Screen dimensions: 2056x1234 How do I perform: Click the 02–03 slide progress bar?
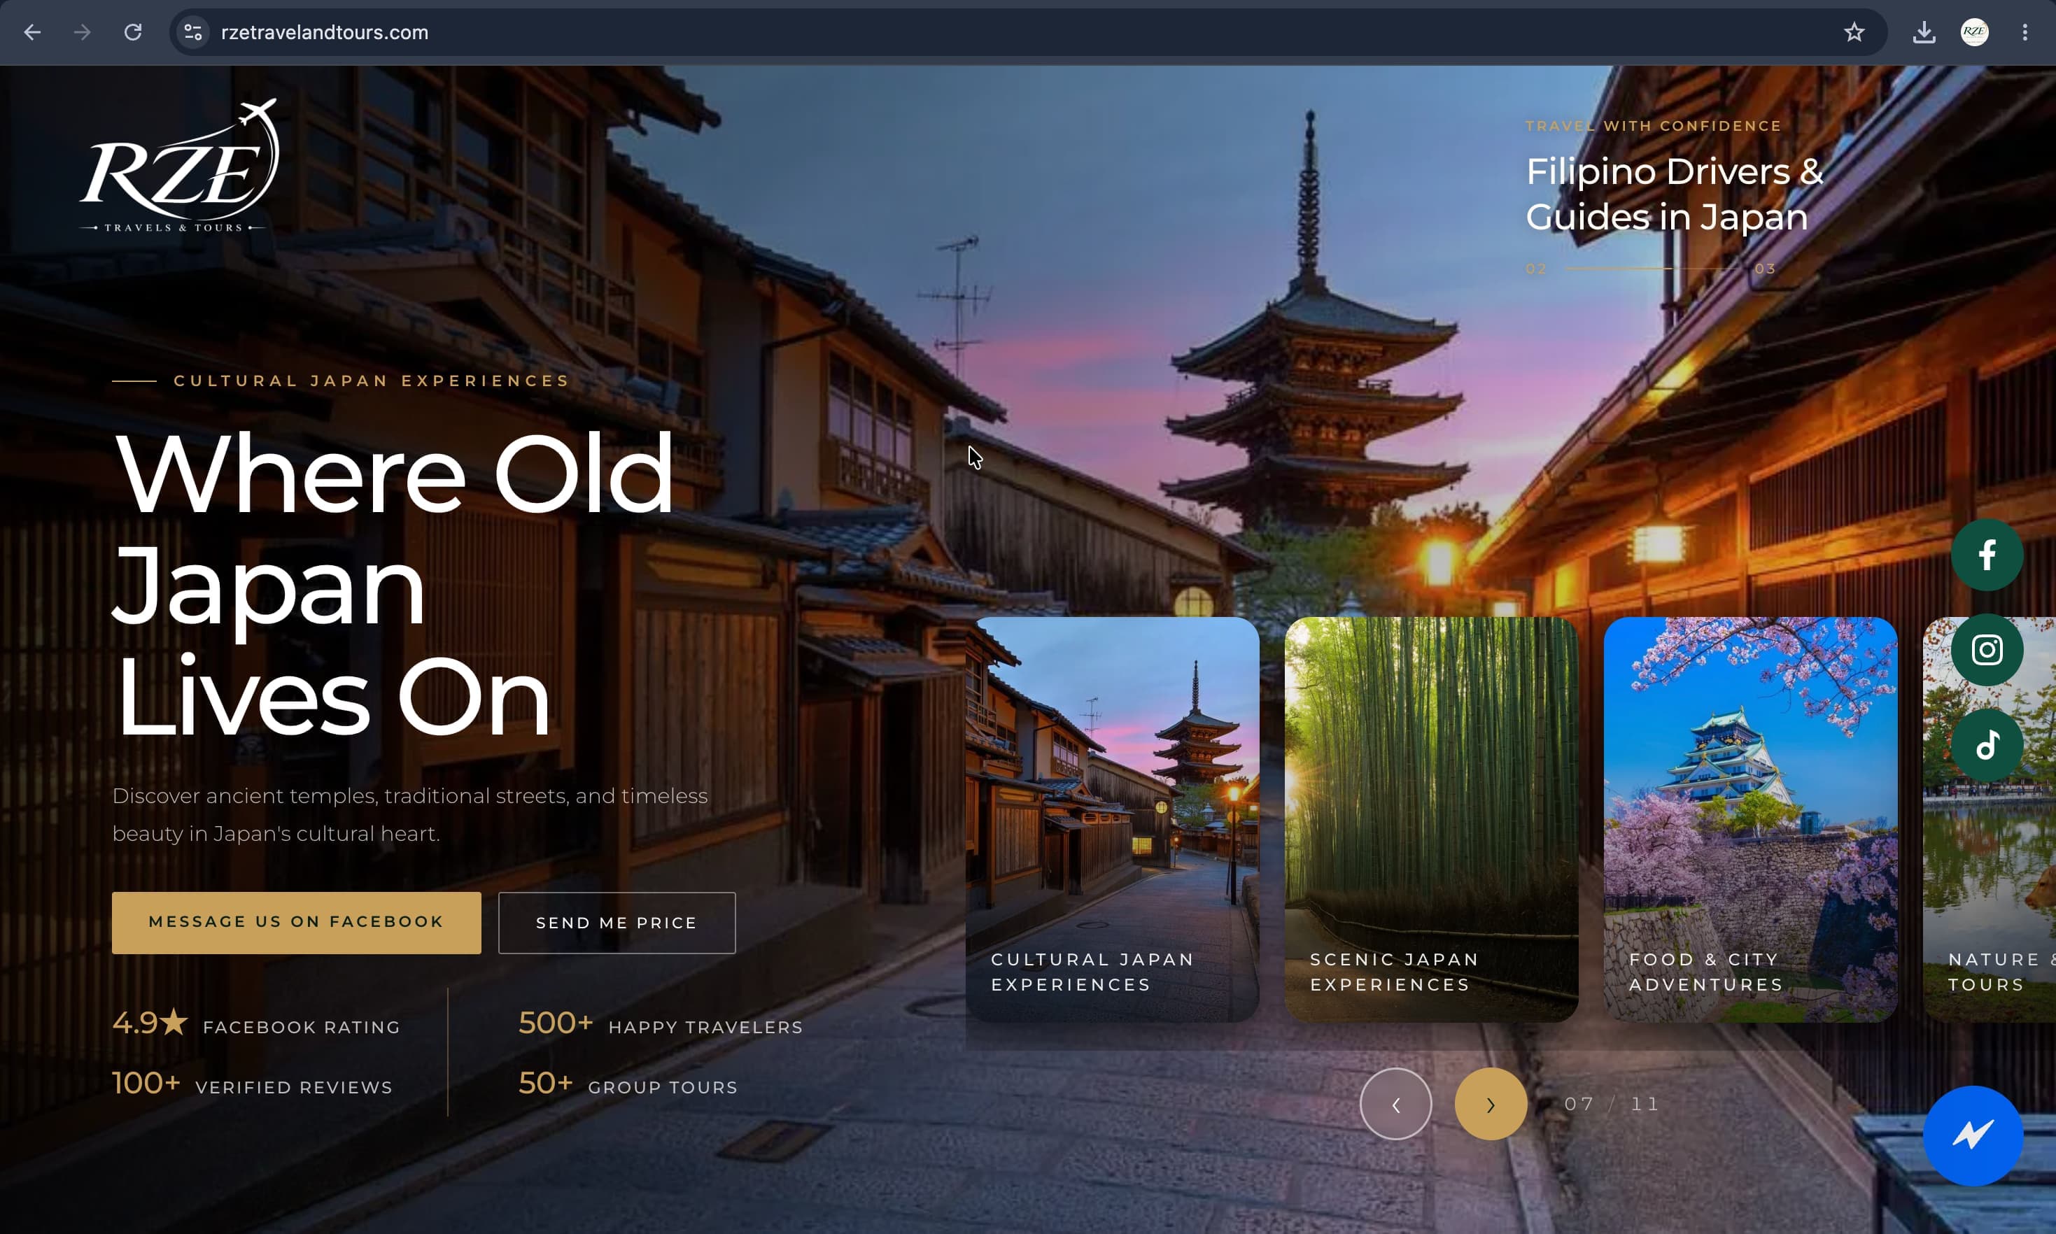click(x=1651, y=269)
